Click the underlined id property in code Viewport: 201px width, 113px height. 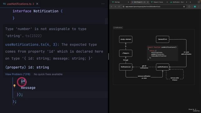pos(23,81)
